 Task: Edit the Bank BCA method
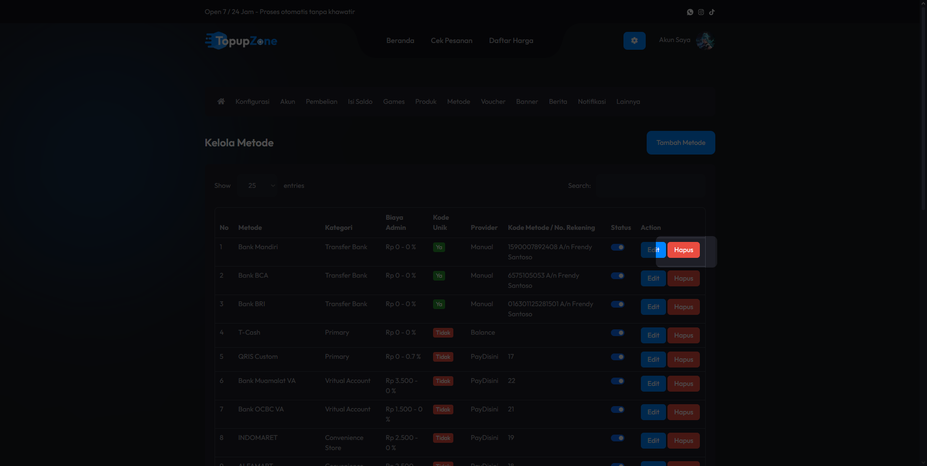click(653, 278)
